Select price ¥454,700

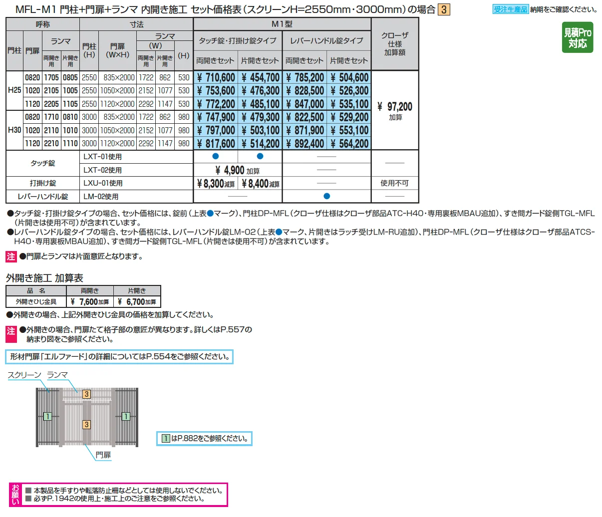[260, 77]
